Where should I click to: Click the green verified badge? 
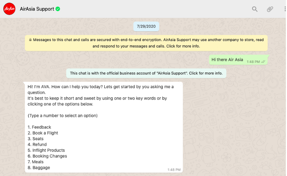[x=58, y=9]
